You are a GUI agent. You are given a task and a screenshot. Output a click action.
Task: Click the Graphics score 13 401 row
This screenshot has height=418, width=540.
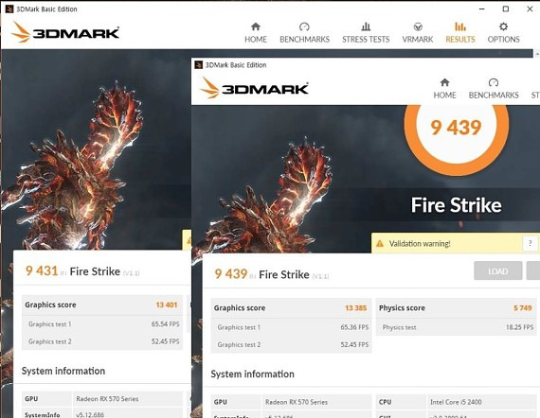point(102,305)
